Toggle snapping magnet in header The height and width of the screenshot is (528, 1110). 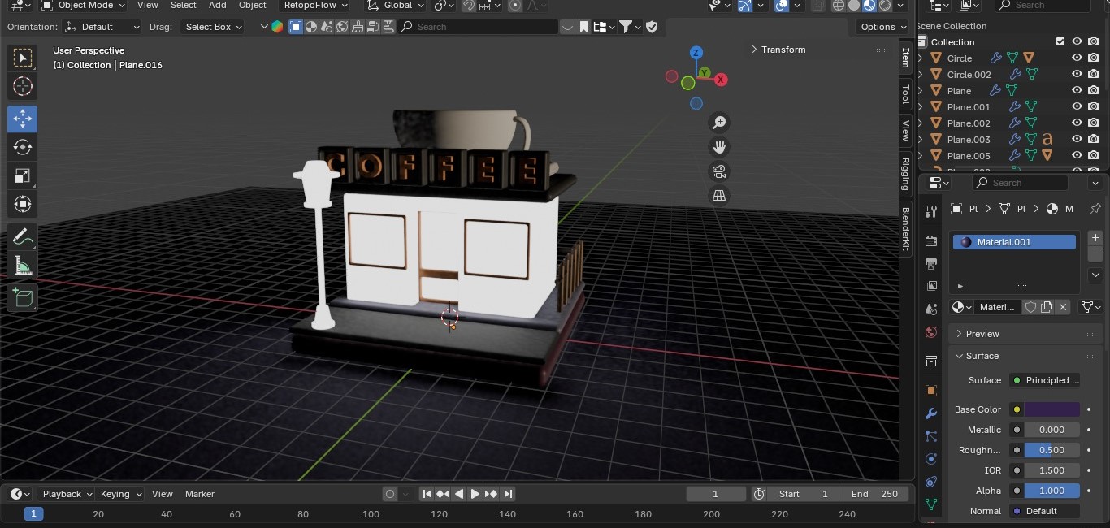469,5
